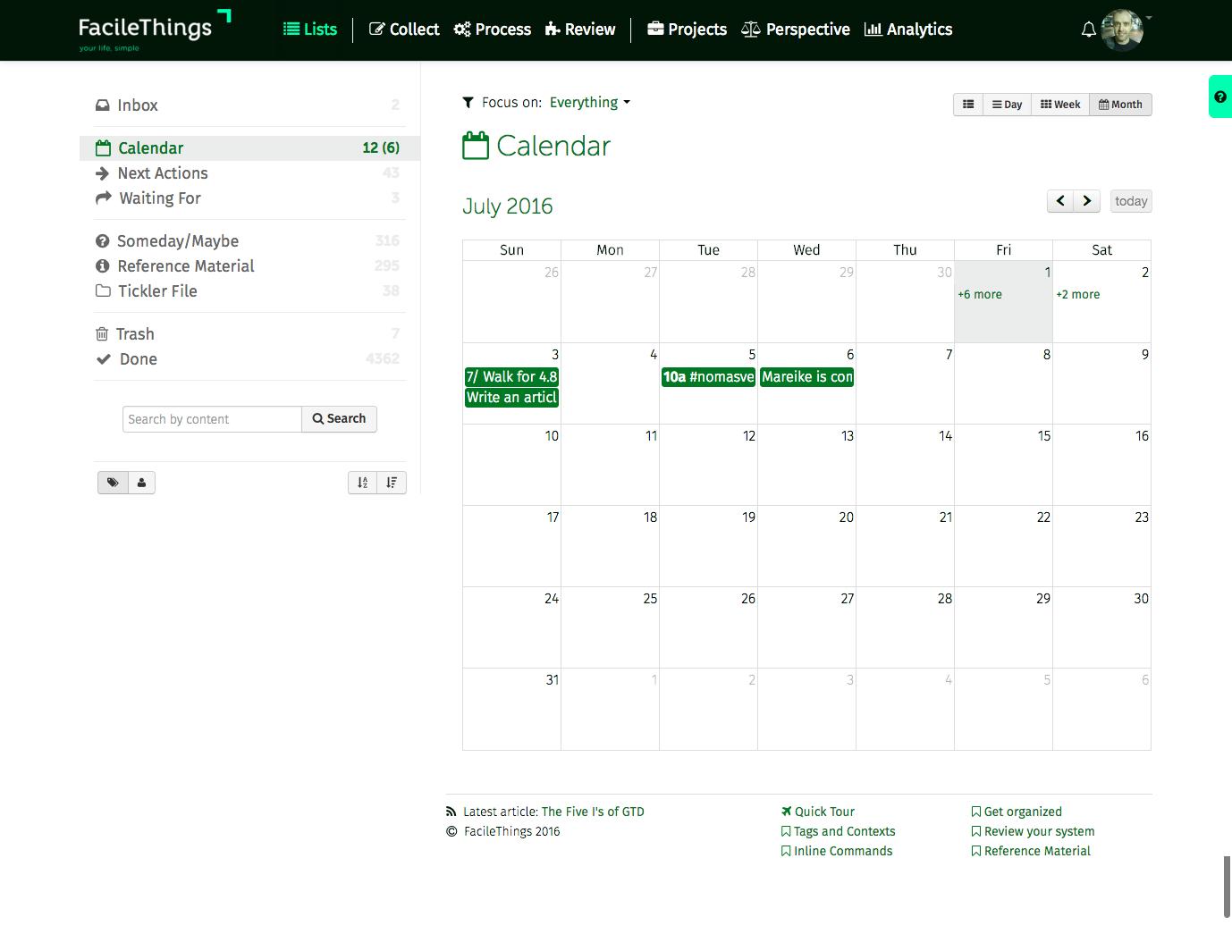The image size is (1232, 934).
Task: Open the "Write an articl" event
Action: (x=511, y=398)
